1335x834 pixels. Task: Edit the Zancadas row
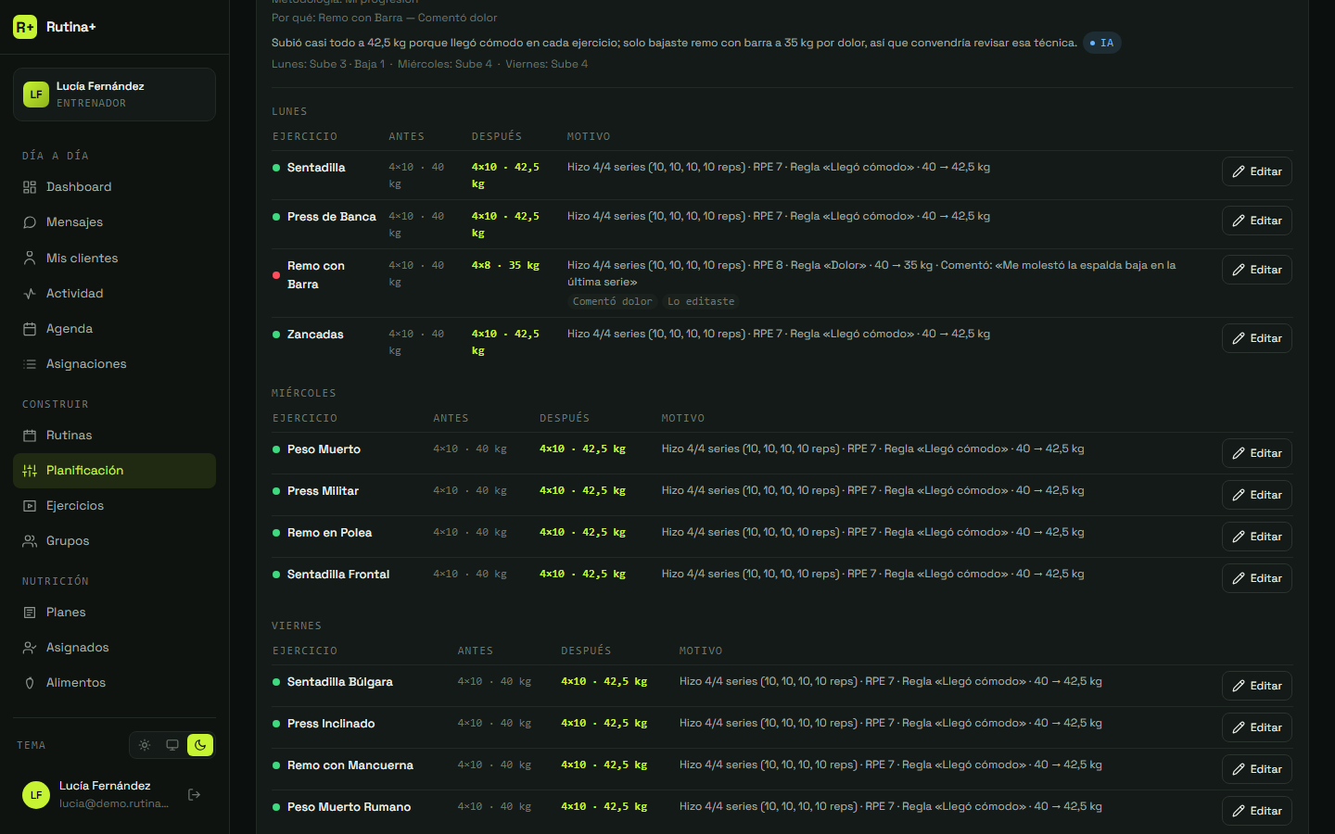click(1256, 338)
